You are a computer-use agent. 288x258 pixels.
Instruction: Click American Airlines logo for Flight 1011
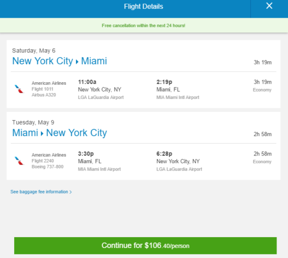tap(19, 89)
